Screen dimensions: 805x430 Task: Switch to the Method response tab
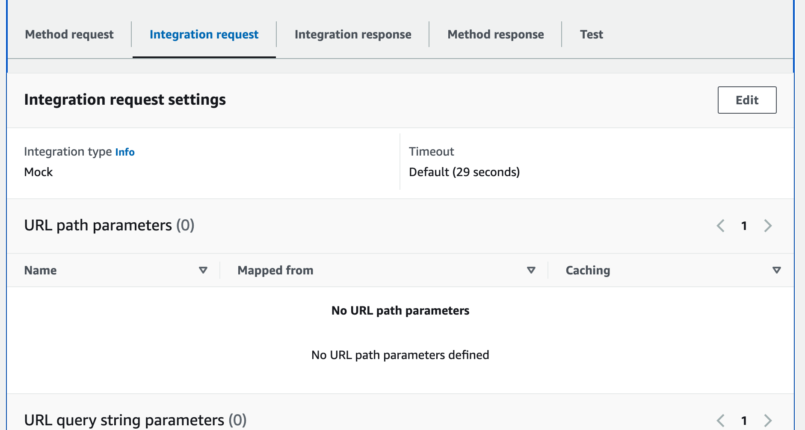[x=495, y=34]
